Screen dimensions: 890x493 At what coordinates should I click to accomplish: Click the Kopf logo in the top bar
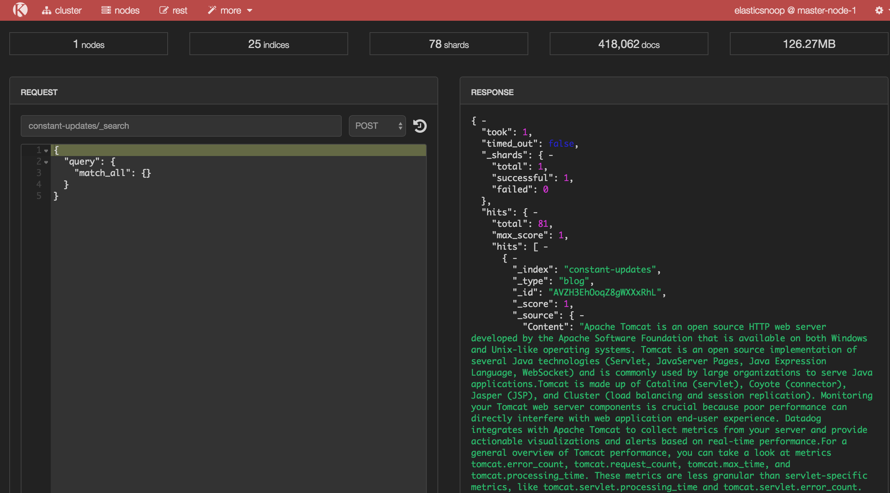point(20,10)
